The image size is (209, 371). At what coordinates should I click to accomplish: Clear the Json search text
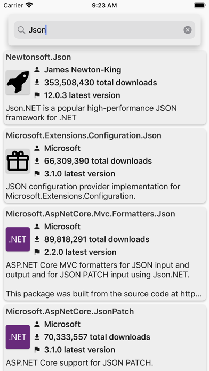(x=188, y=30)
